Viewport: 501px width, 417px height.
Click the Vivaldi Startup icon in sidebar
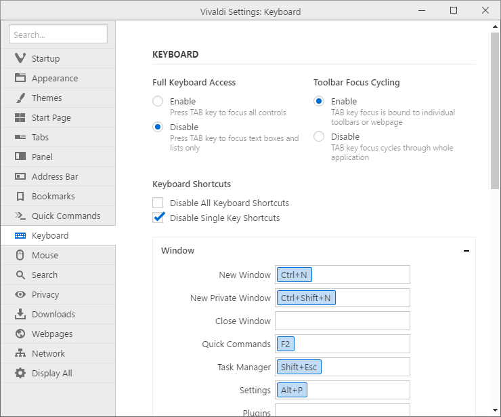click(20, 58)
